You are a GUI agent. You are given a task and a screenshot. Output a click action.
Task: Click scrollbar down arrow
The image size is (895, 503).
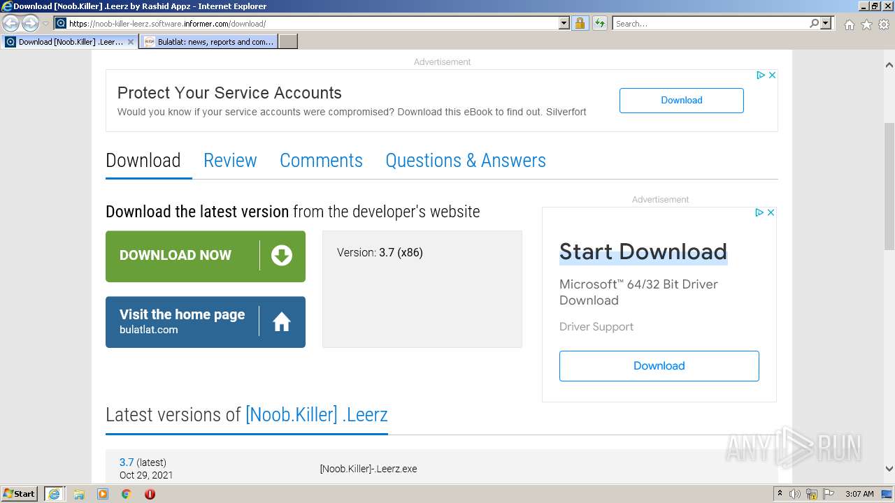pyautogui.click(x=889, y=469)
